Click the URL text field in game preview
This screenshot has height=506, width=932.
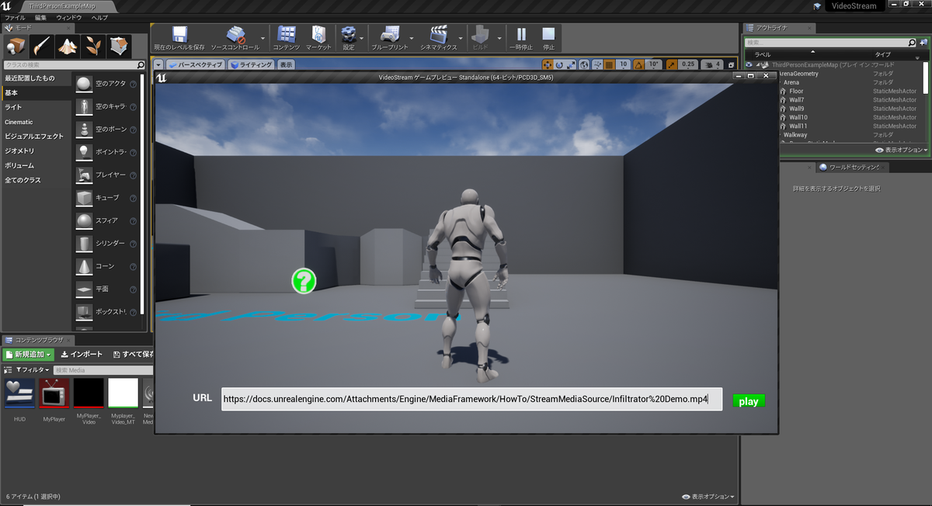471,399
